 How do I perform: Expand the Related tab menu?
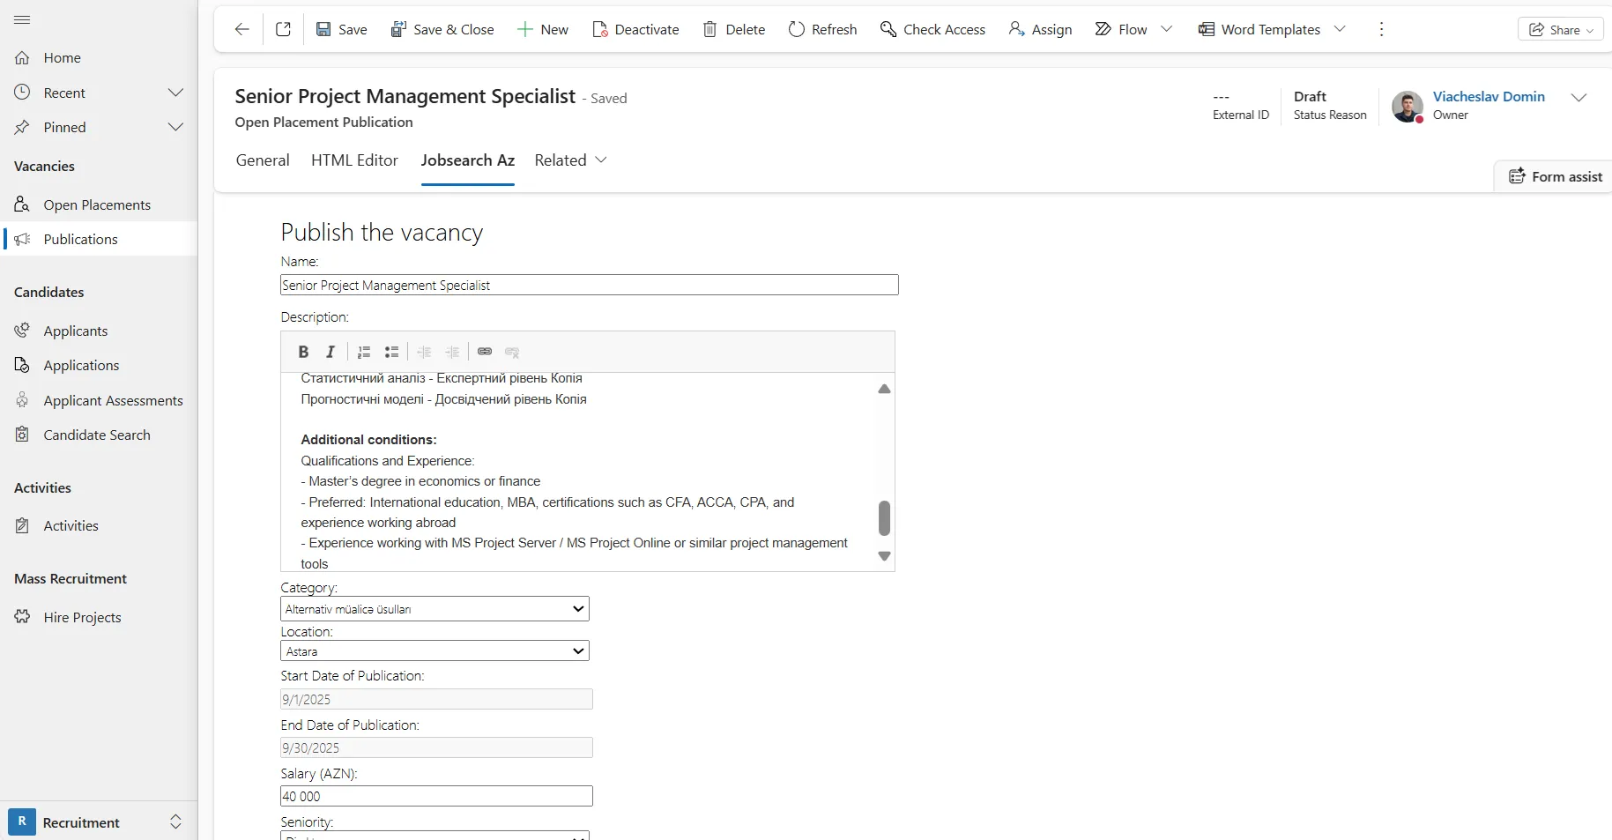tap(570, 160)
